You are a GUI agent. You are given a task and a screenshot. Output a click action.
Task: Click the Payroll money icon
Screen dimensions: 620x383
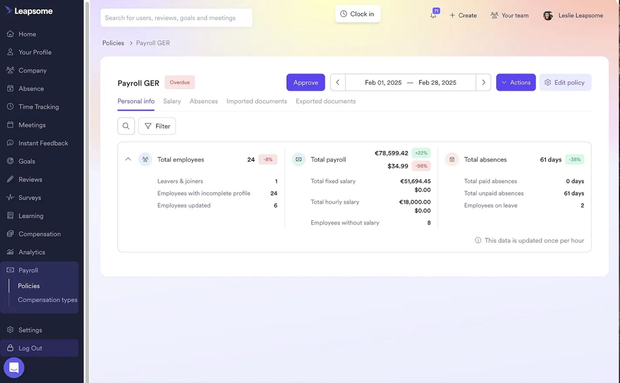tap(10, 270)
